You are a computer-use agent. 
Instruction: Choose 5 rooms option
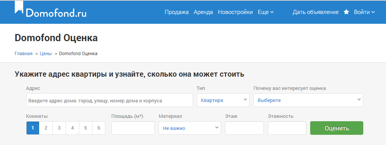(85, 128)
